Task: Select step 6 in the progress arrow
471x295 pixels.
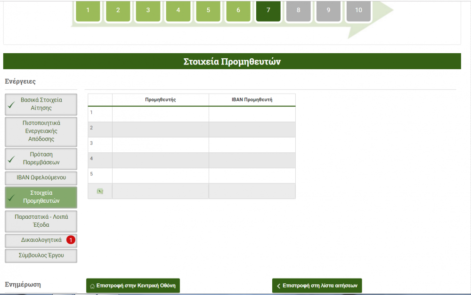Action: [x=238, y=10]
